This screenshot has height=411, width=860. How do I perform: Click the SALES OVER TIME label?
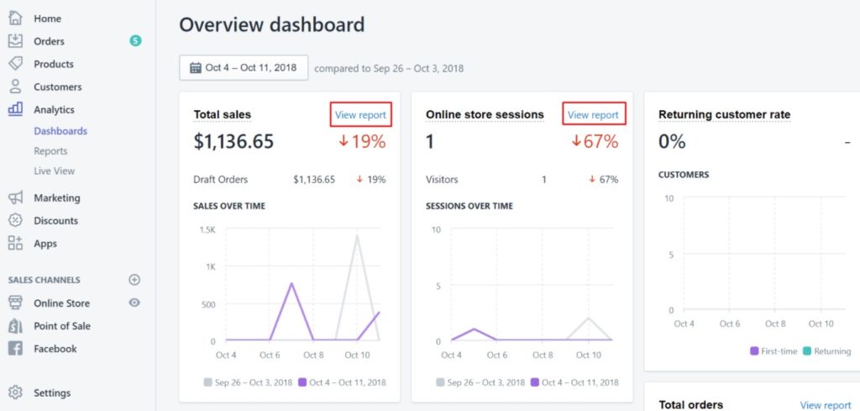(229, 206)
